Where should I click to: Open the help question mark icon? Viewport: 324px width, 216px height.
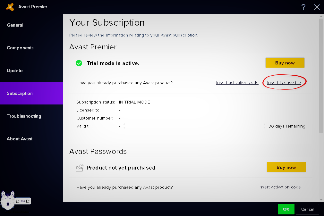coord(303,7)
